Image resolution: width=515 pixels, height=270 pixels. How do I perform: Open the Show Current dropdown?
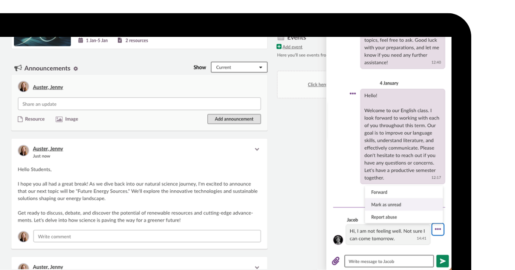tap(239, 67)
